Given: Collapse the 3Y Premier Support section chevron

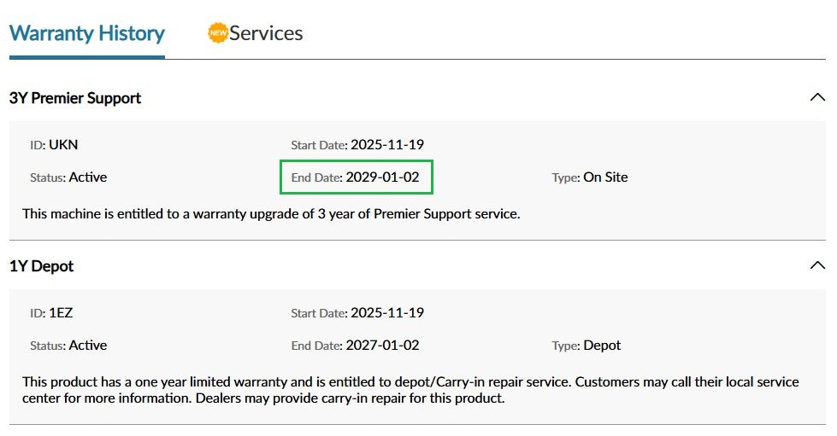Looking at the screenshot, I should (816, 98).
